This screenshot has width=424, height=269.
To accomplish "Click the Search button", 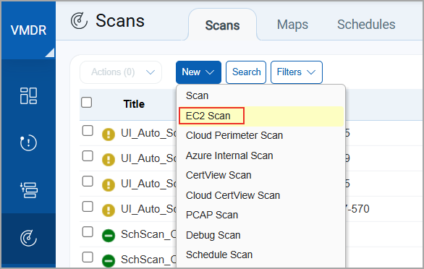I will tap(246, 72).
